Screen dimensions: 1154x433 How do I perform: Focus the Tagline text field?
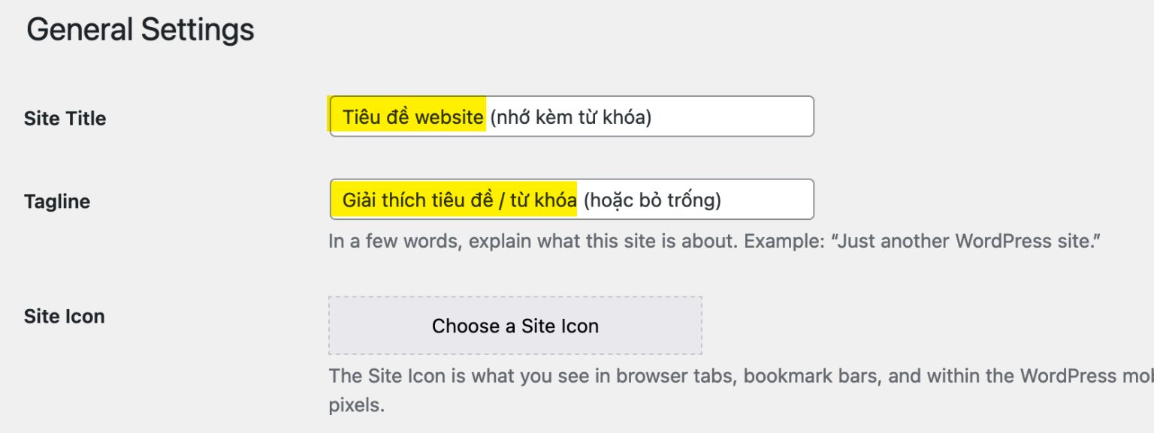pos(571,200)
